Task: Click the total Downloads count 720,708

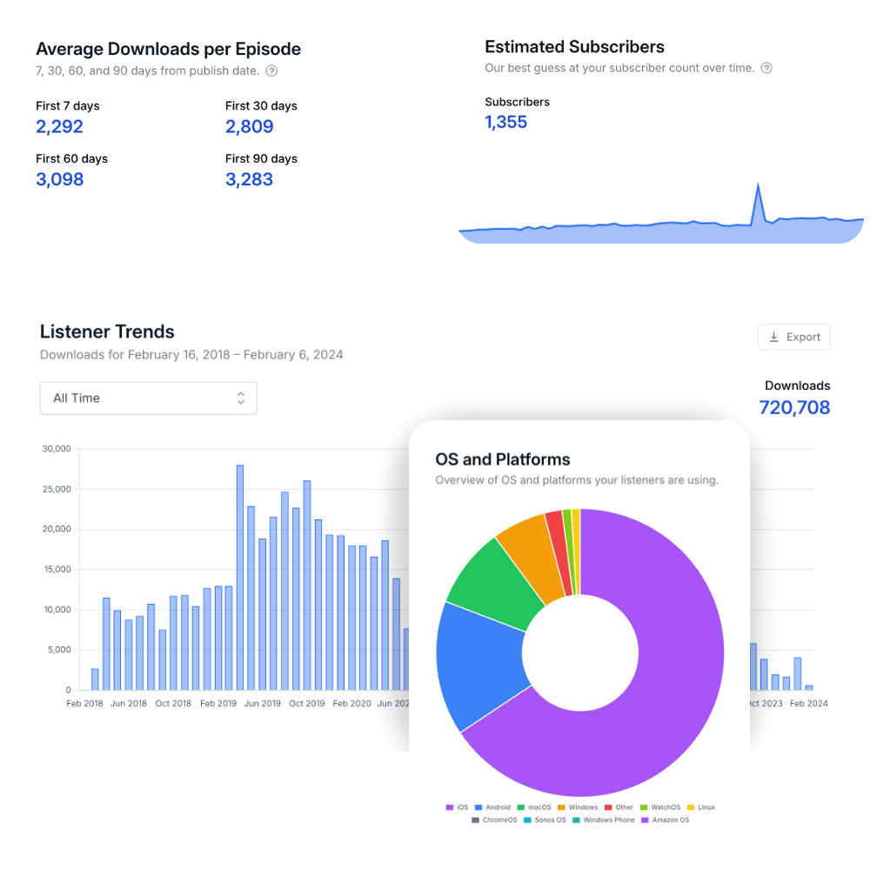Action: point(794,407)
